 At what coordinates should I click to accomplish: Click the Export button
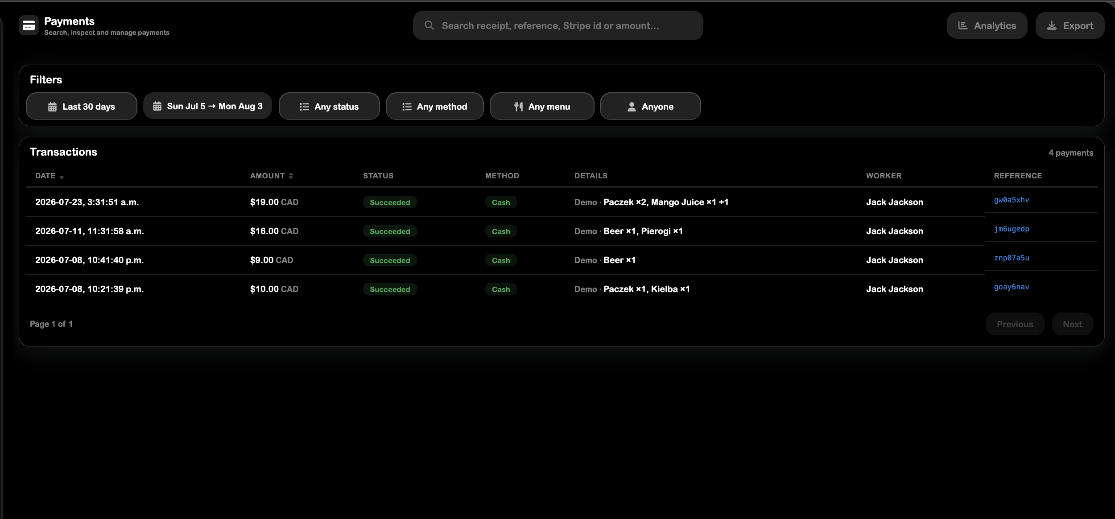(1070, 25)
